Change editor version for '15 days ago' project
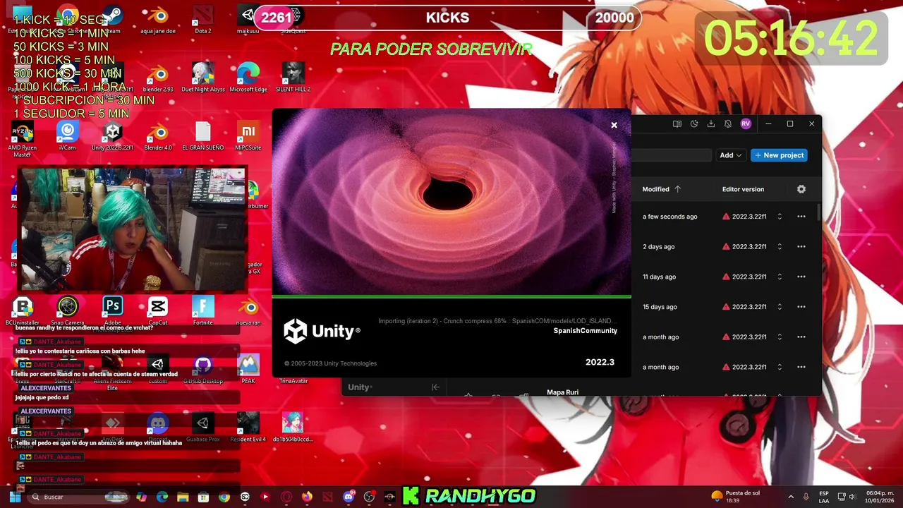 [x=780, y=307]
